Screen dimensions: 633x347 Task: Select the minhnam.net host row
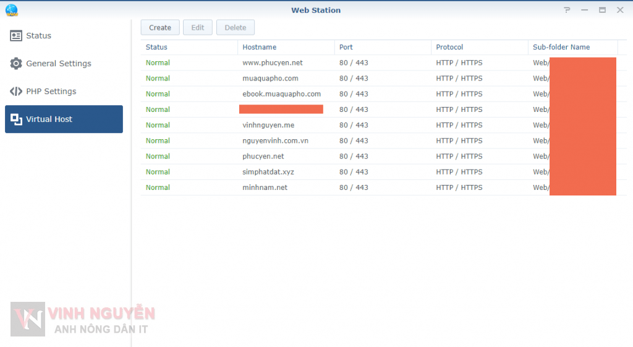265,187
